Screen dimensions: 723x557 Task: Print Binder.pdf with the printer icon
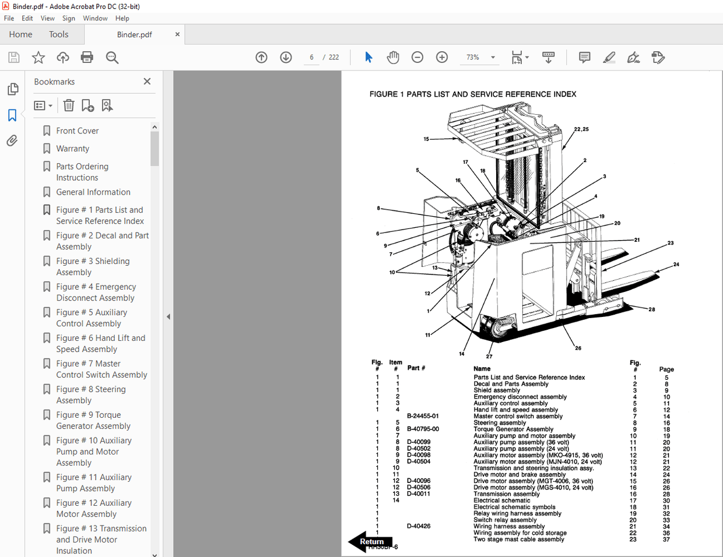[x=86, y=57]
